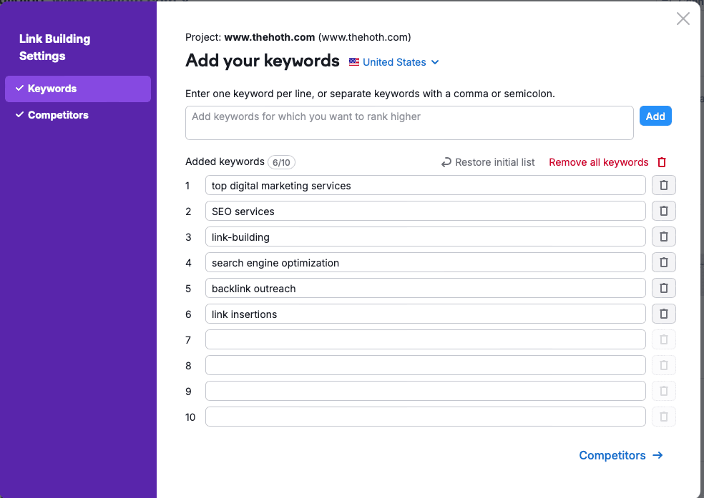
Task: Delete the 'top digital marketing services' keyword
Action: [663, 186]
